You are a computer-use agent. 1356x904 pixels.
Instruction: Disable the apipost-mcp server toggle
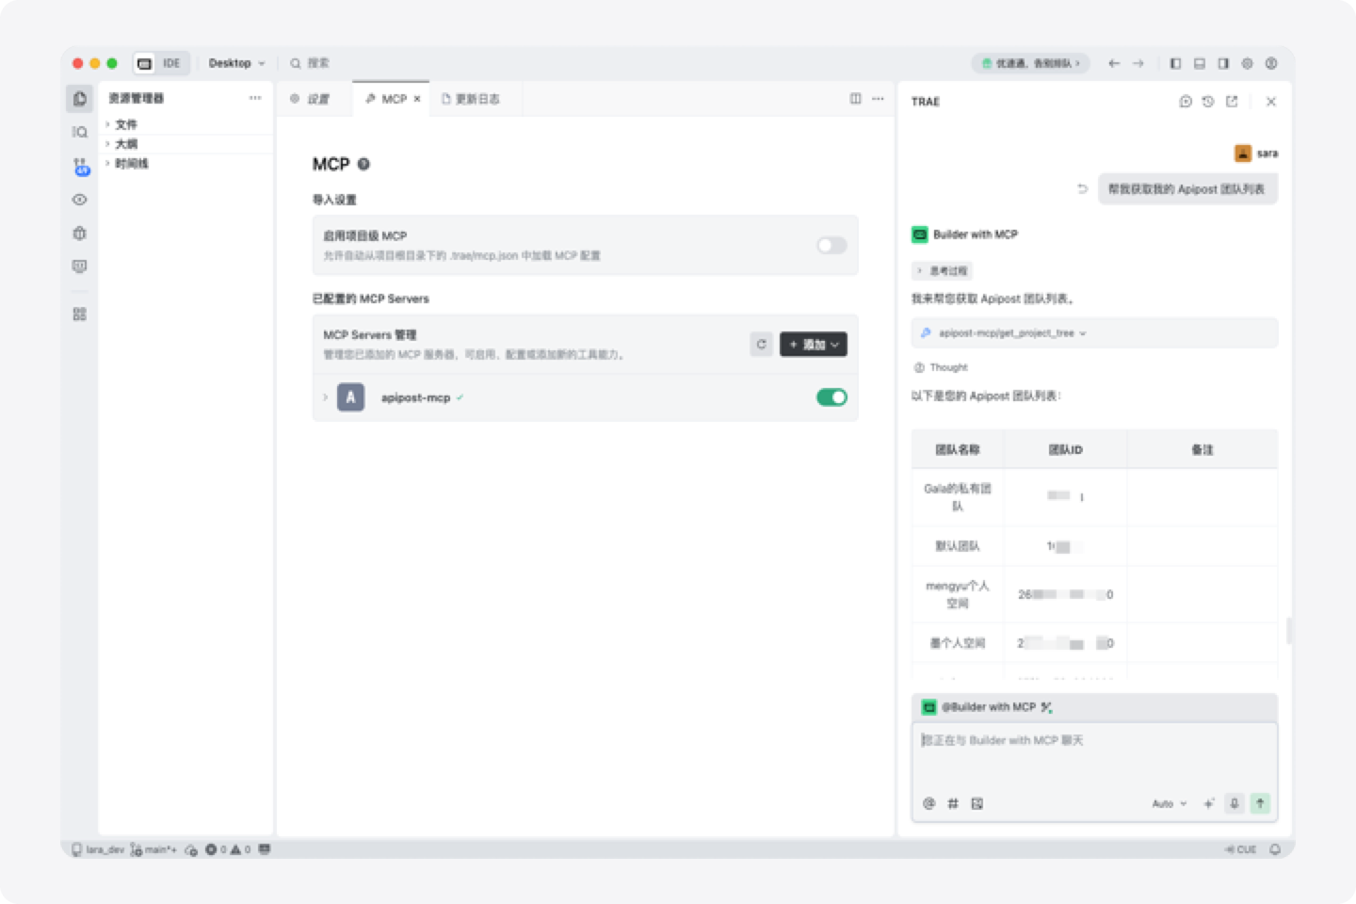[831, 397]
